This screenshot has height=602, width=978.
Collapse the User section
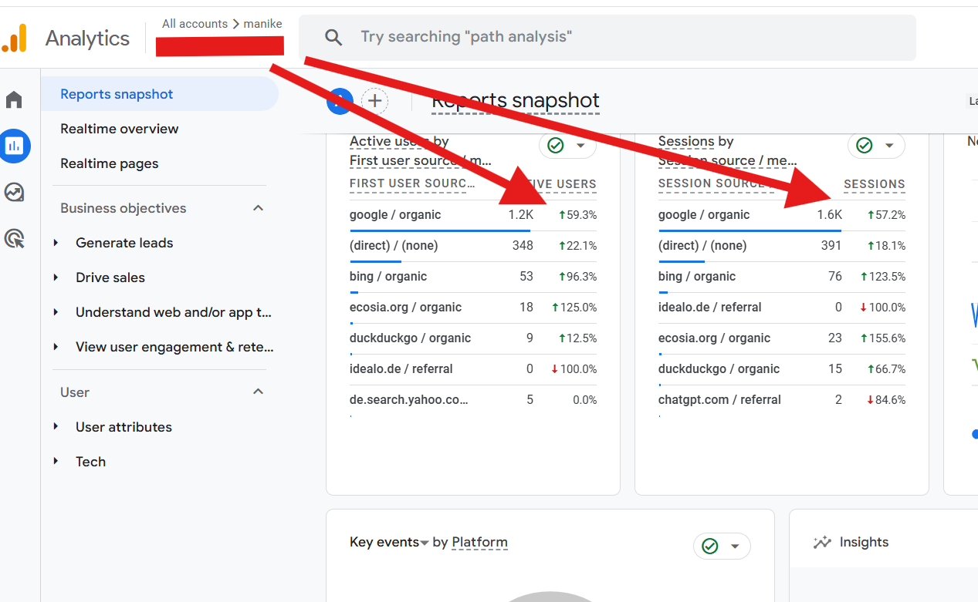pyautogui.click(x=259, y=392)
